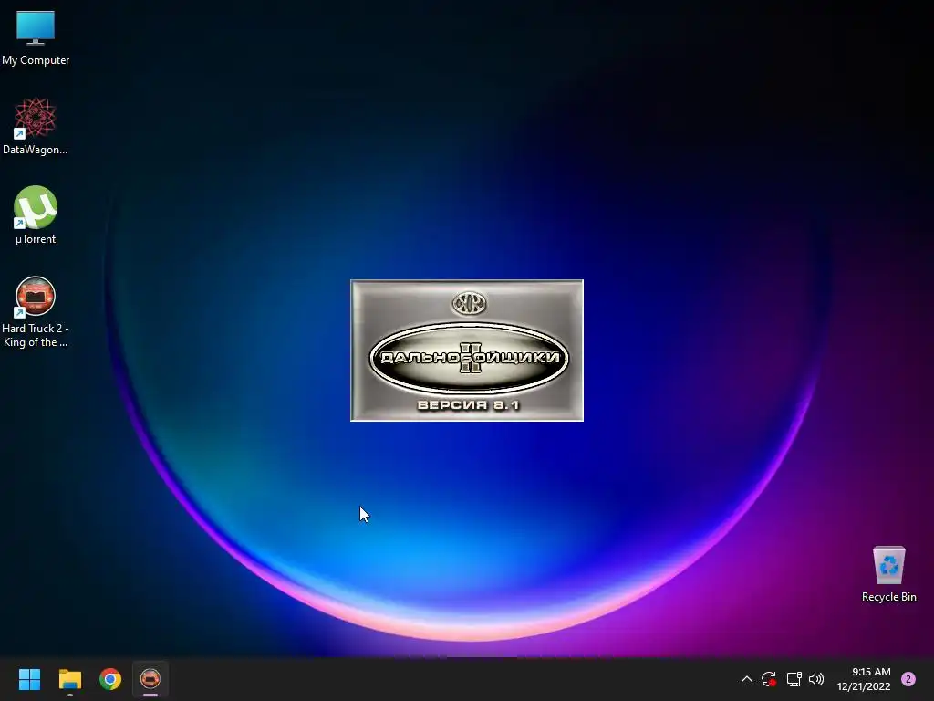The height and width of the screenshot is (701, 934).
Task: Open the Windows Start menu
Action: [x=29, y=679]
